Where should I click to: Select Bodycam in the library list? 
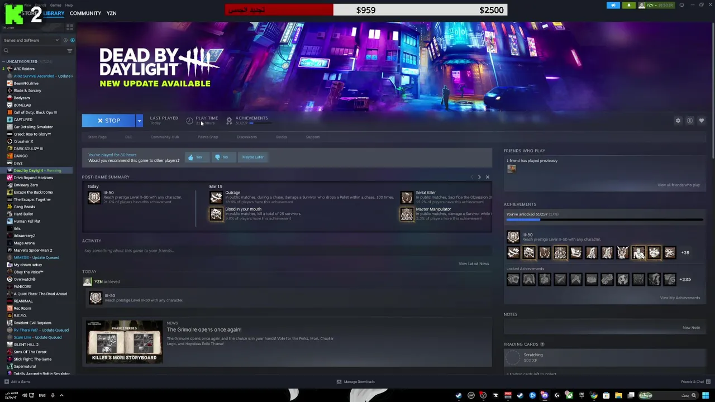tap(22, 98)
